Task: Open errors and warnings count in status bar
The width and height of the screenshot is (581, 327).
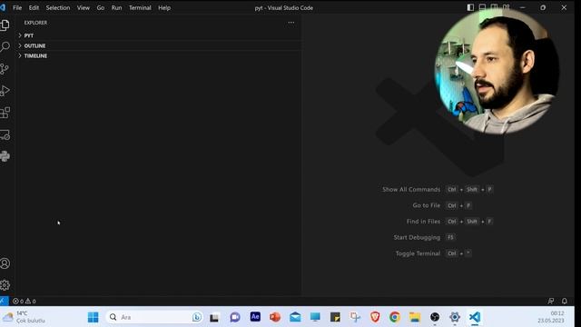Action: tap(25, 301)
